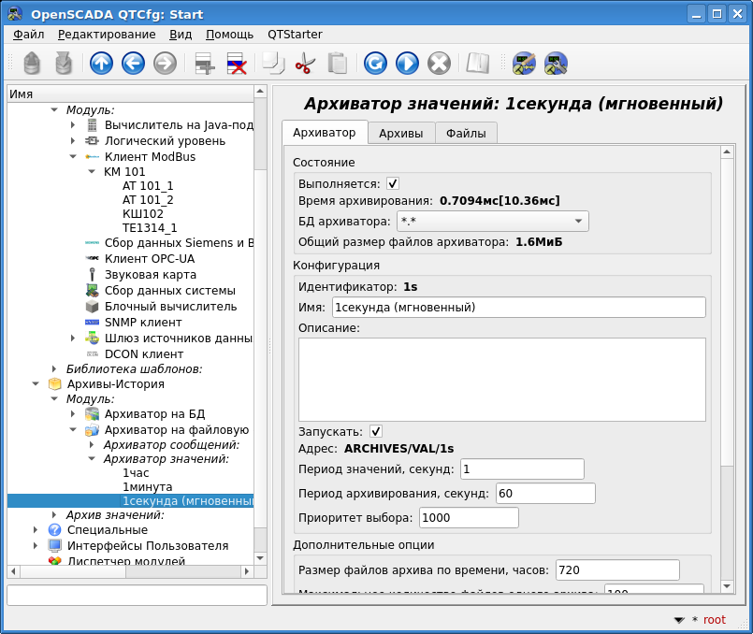The image size is (753, 634).
Task: Click the Specials question mark icon
Action: (x=55, y=530)
